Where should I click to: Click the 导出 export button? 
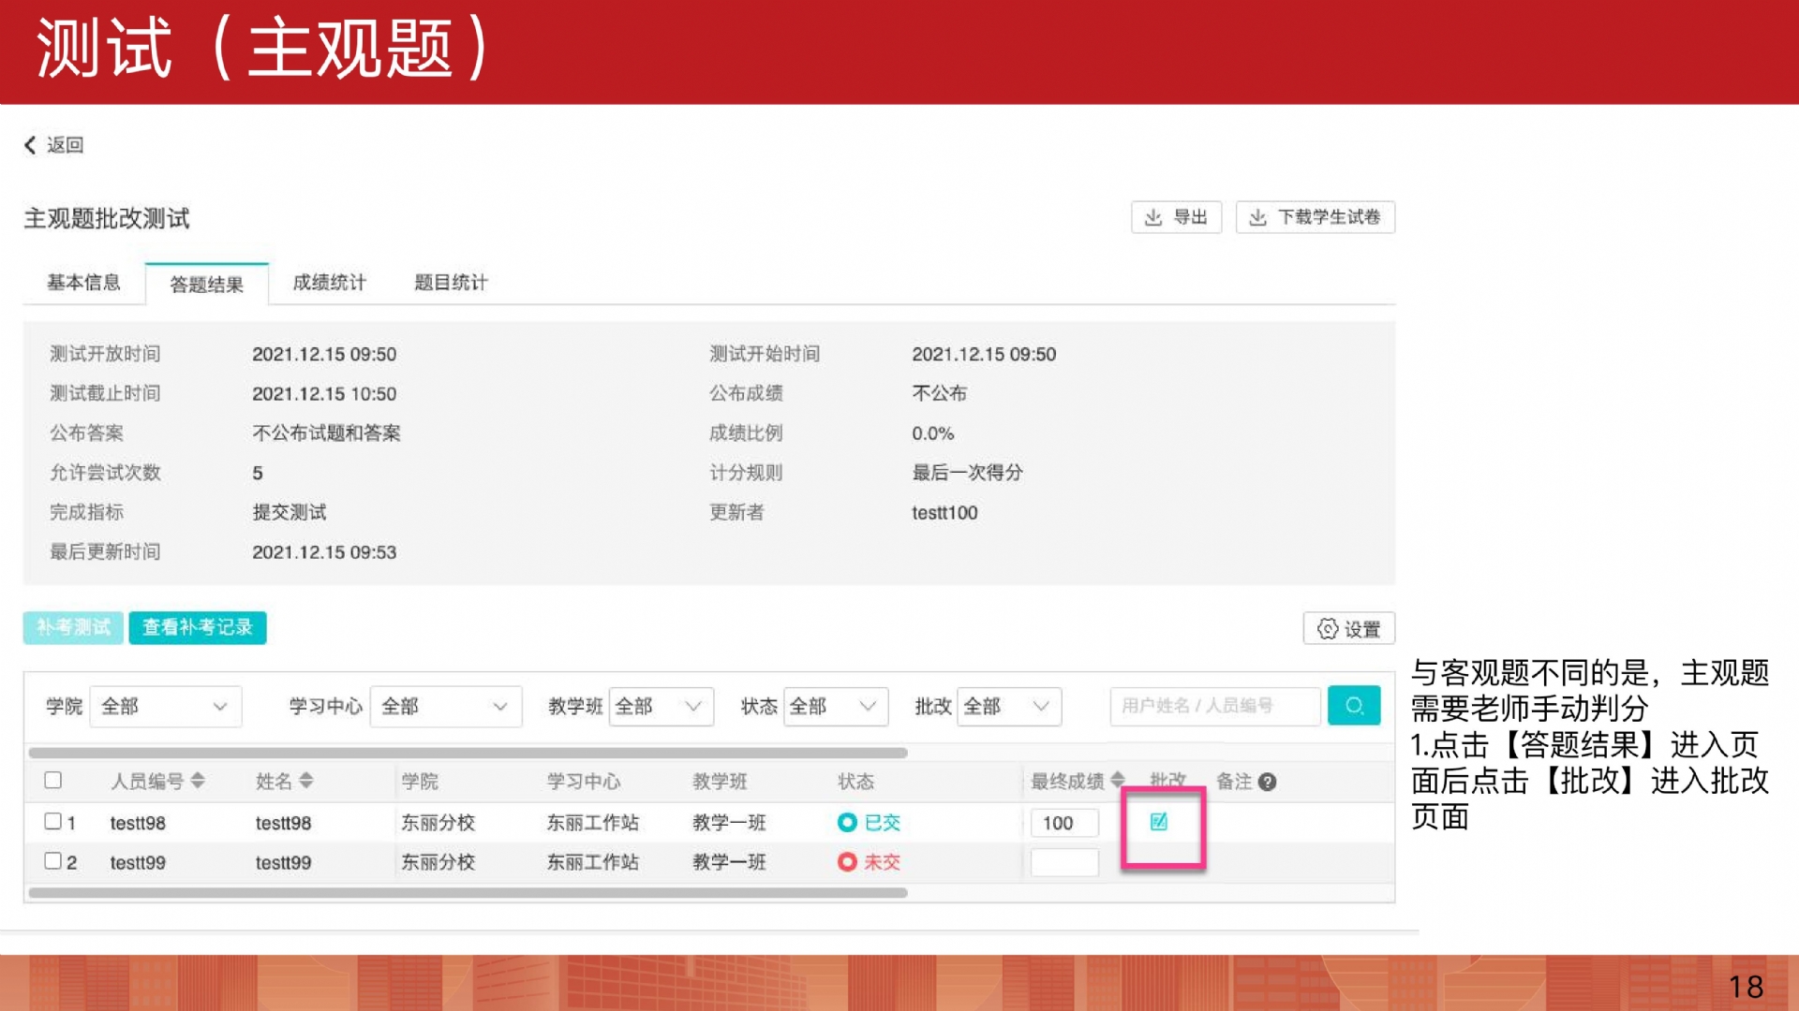[x=1176, y=217]
